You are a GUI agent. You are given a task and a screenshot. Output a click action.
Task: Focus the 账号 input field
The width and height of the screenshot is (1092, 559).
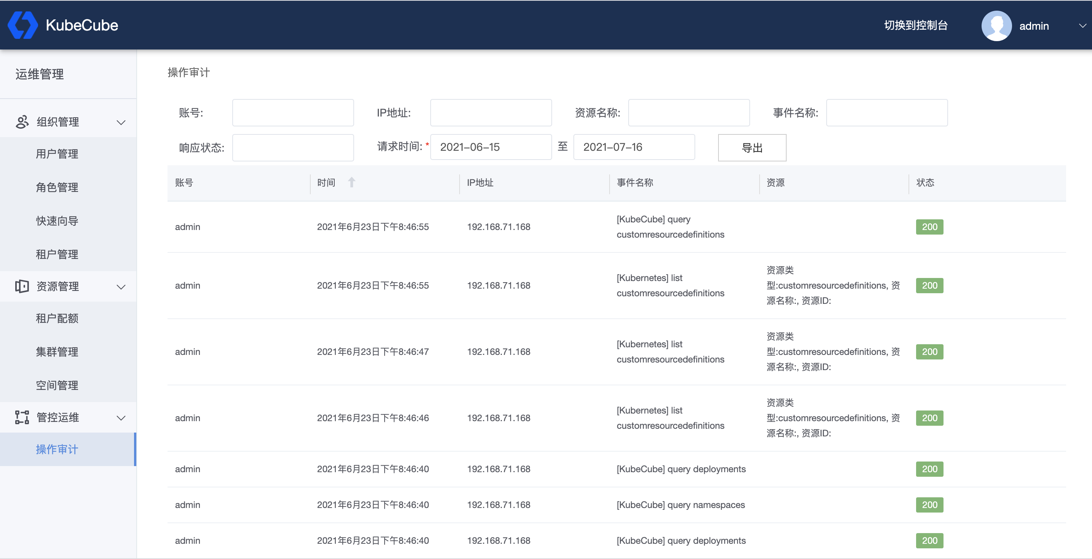coord(293,113)
